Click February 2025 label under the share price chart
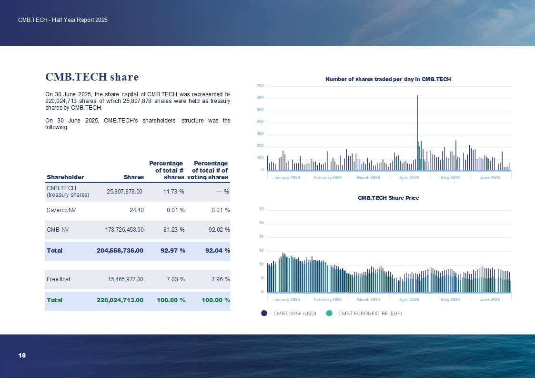 pos(328,299)
